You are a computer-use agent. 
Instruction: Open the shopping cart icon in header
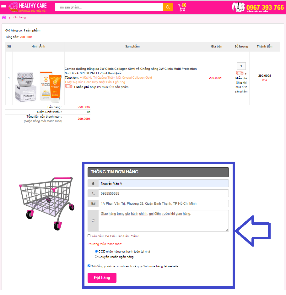click(182, 7)
